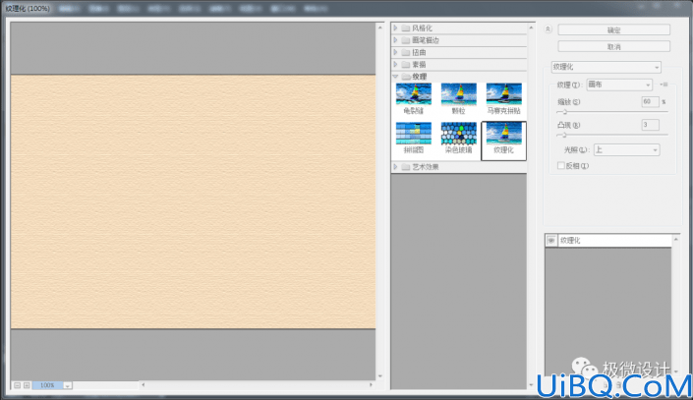Enable the 反相 invert checkbox
Screen dimensions: 693x400
[561, 166]
